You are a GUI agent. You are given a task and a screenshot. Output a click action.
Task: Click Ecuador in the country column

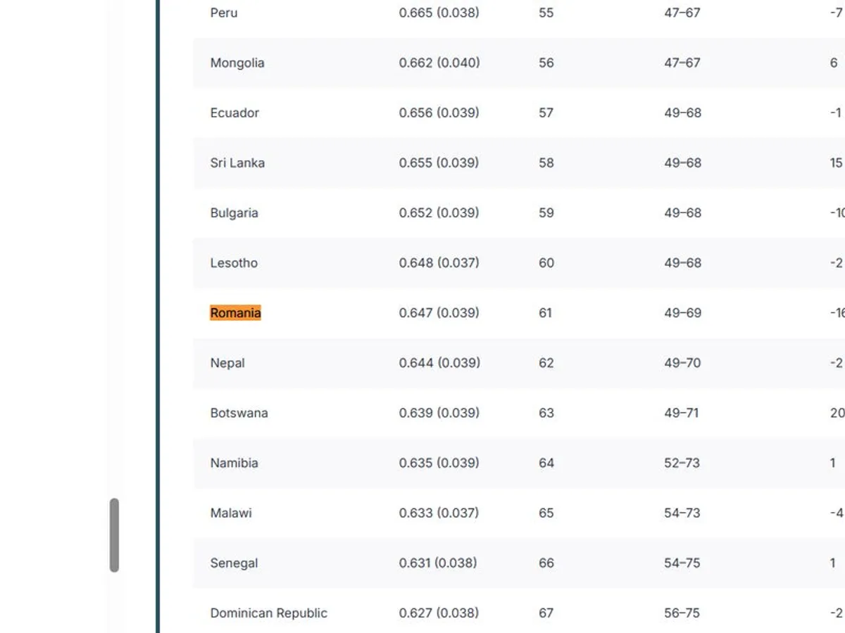[x=234, y=113]
